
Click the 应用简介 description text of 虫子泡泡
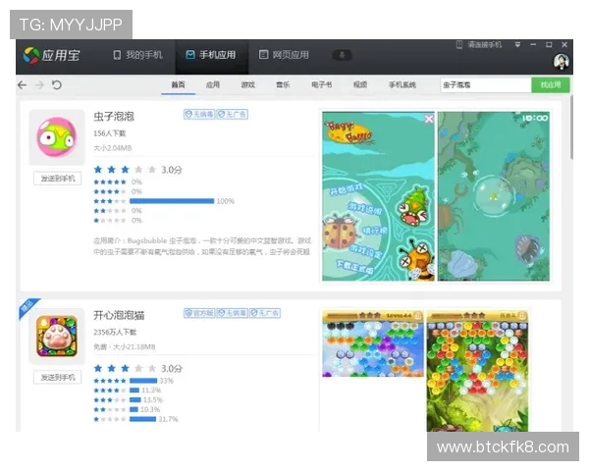pyautogui.click(x=202, y=246)
